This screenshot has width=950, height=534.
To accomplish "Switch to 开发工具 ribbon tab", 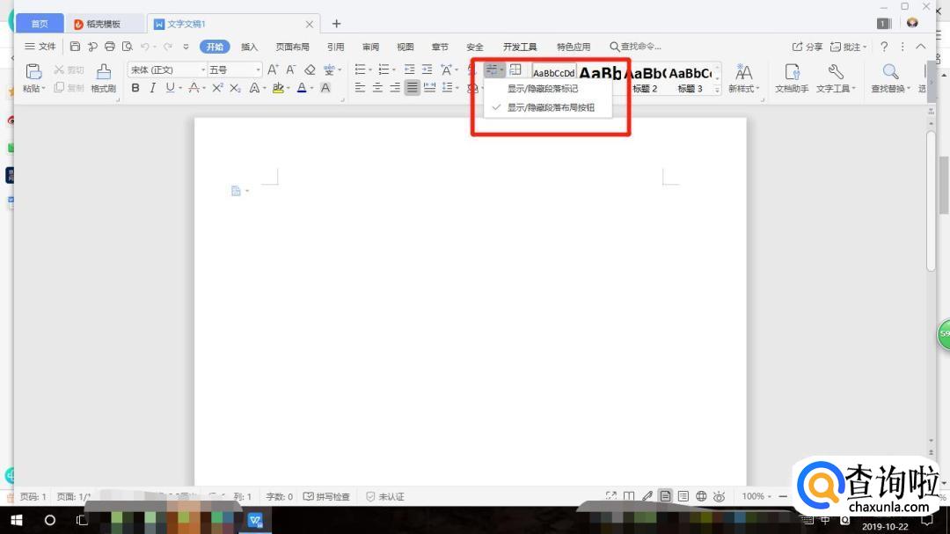I will pyautogui.click(x=520, y=47).
